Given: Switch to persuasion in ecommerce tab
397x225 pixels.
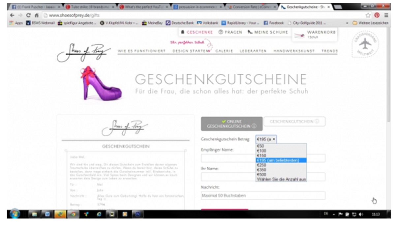Looking at the screenshot, I should (x=197, y=7).
